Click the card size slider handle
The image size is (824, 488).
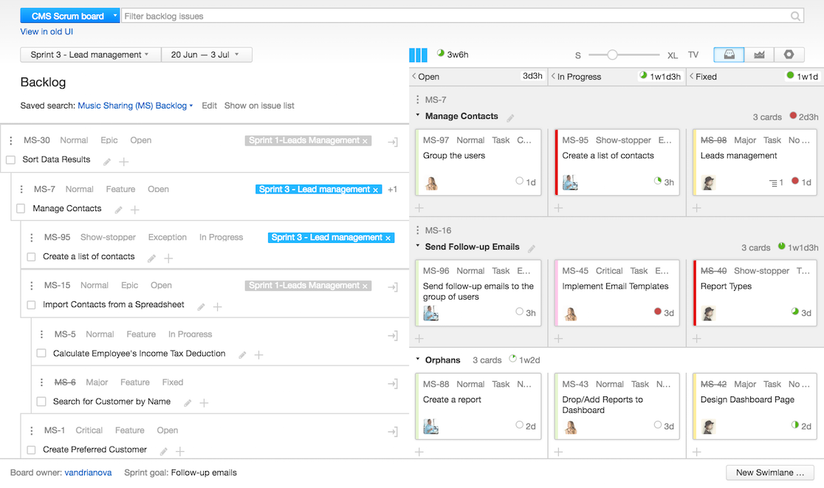click(612, 55)
